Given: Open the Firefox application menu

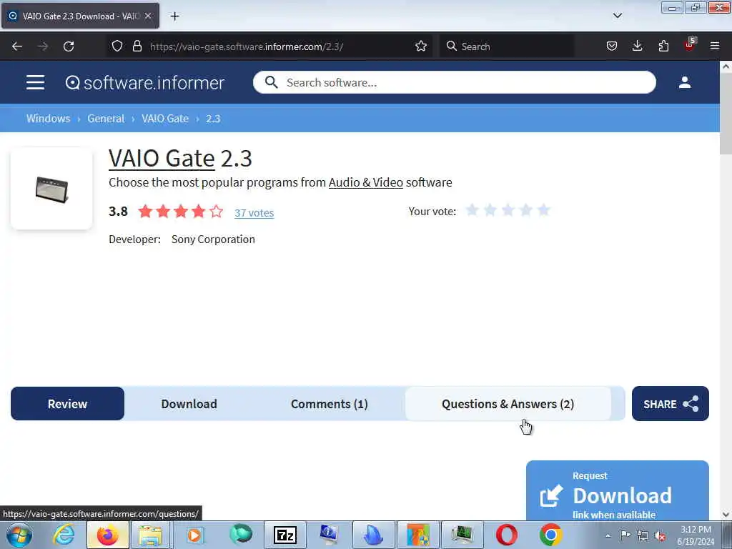Looking at the screenshot, I should pos(715,46).
